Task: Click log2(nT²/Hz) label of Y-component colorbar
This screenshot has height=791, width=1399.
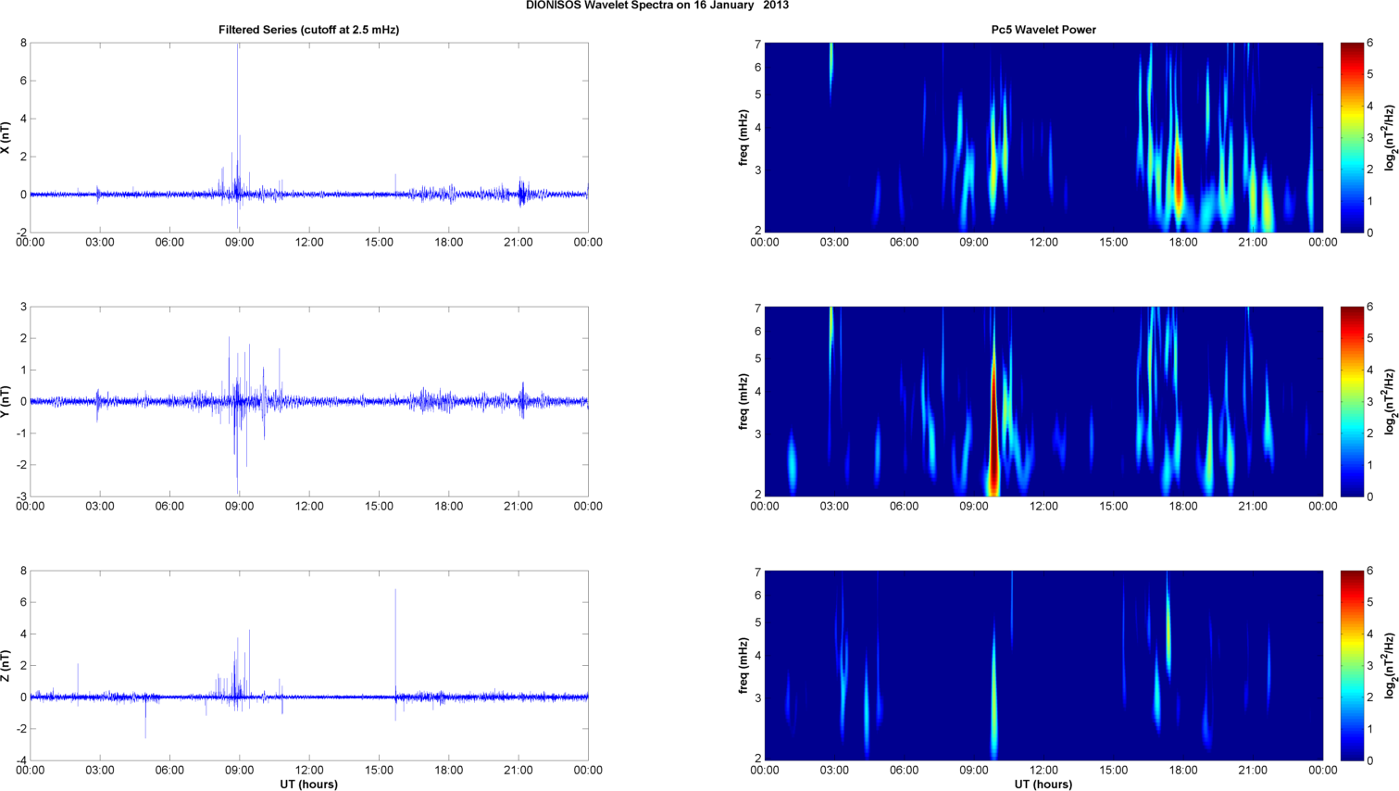Action: coord(1390,401)
